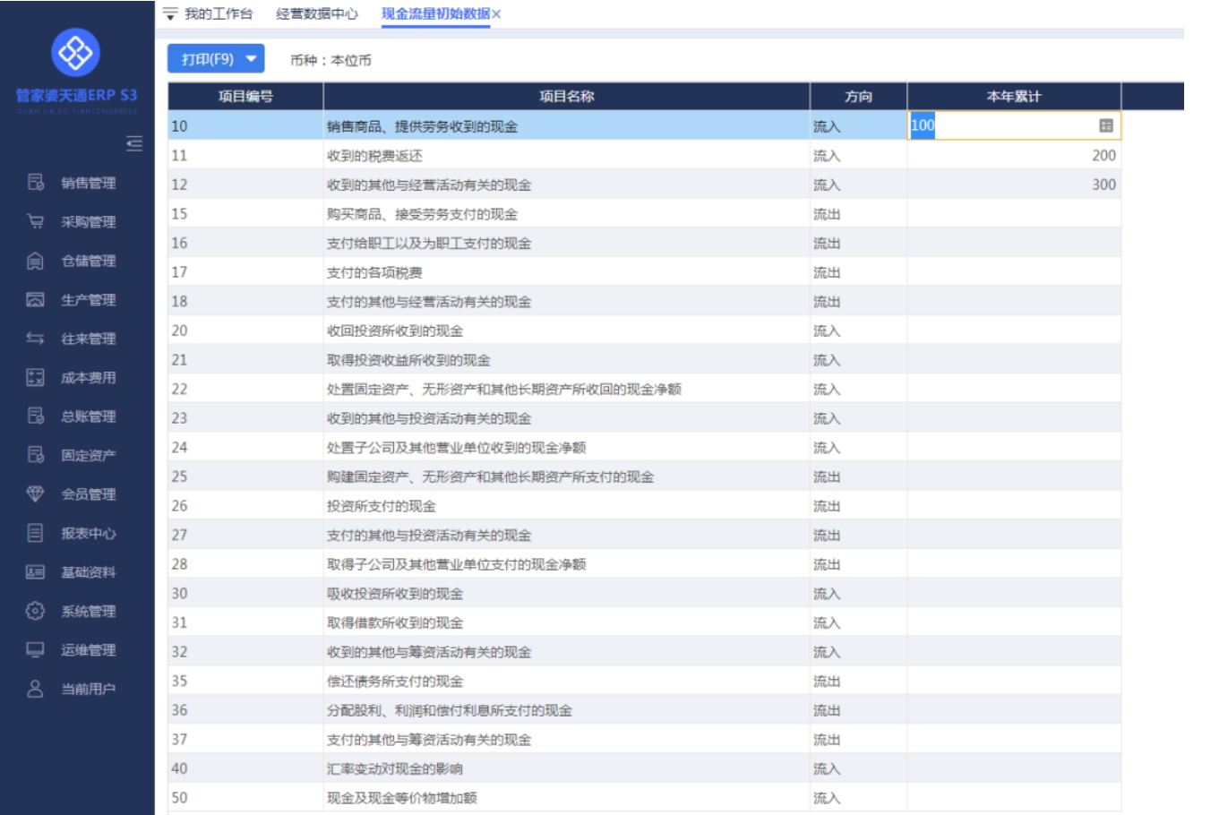
Task: Open the 采购管理 menu item
Action: pos(88,221)
